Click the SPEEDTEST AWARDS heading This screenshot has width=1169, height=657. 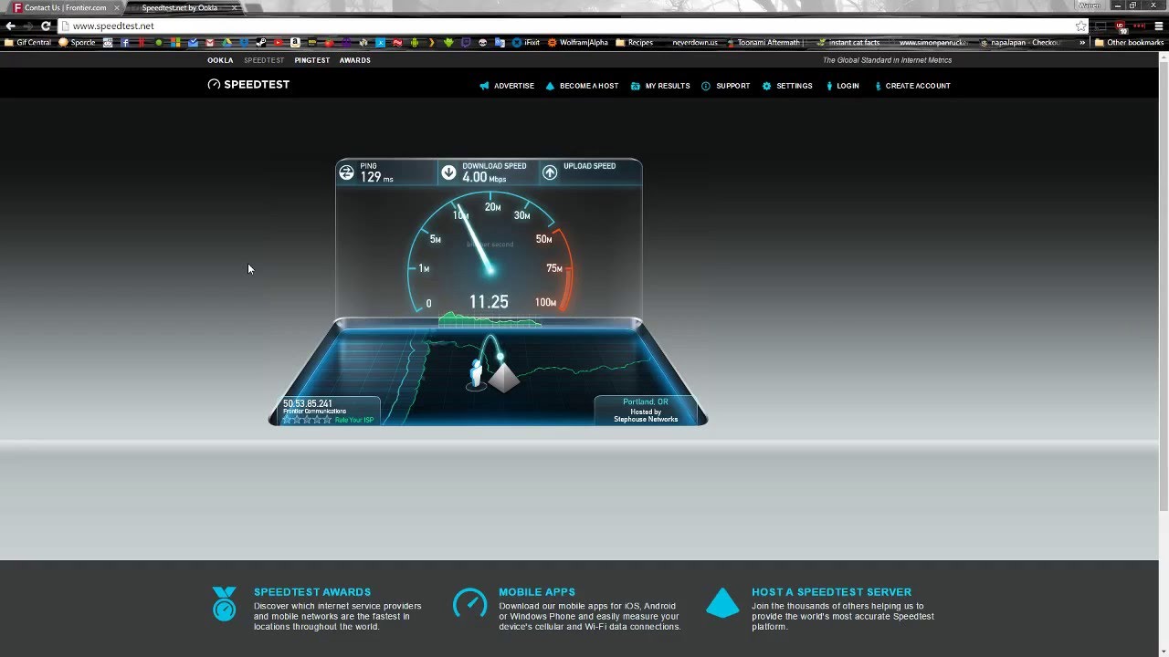(312, 592)
